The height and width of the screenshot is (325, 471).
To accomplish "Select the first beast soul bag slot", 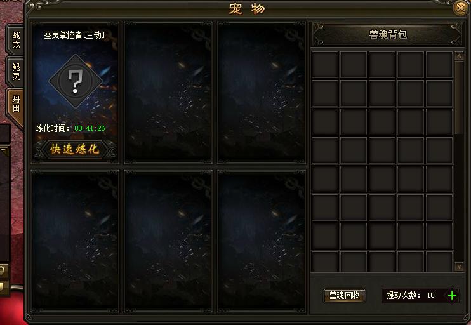I will (x=325, y=65).
